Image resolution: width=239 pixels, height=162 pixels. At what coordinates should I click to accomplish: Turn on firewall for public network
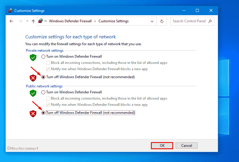coord(43,92)
